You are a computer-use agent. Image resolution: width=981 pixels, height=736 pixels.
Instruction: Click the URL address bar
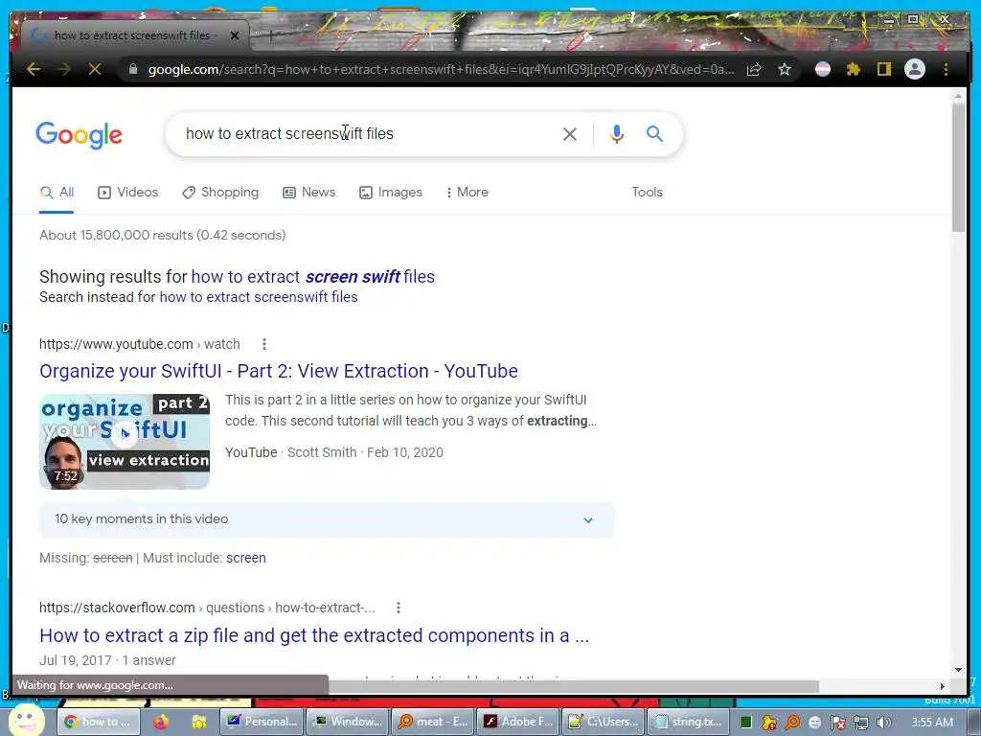(x=441, y=69)
